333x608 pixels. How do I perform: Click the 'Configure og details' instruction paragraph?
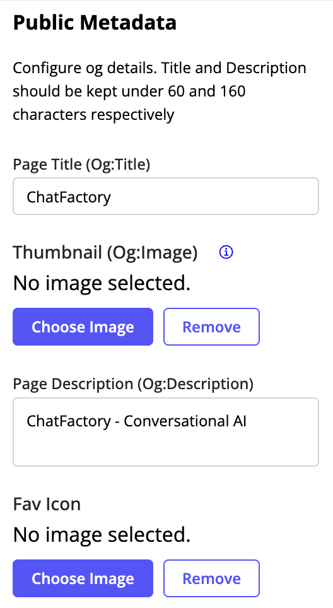click(x=160, y=91)
